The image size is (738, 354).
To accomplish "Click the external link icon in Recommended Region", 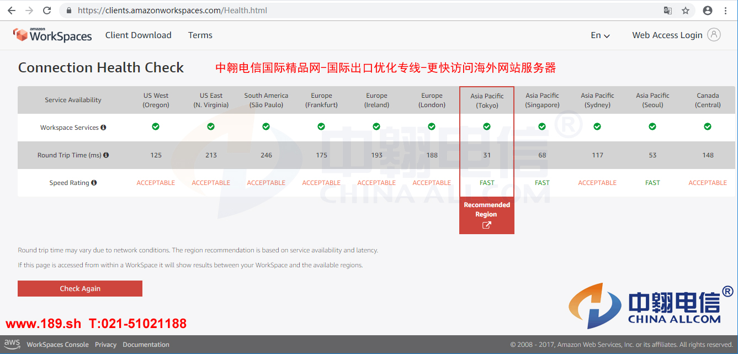I will [486, 225].
